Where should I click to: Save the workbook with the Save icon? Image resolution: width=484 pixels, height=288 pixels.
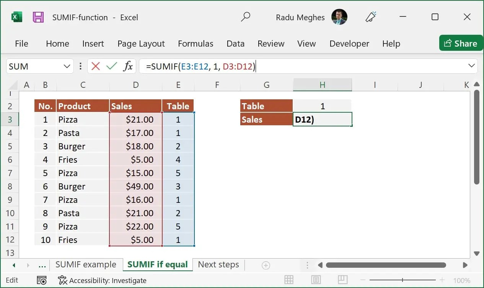pos(39,17)
